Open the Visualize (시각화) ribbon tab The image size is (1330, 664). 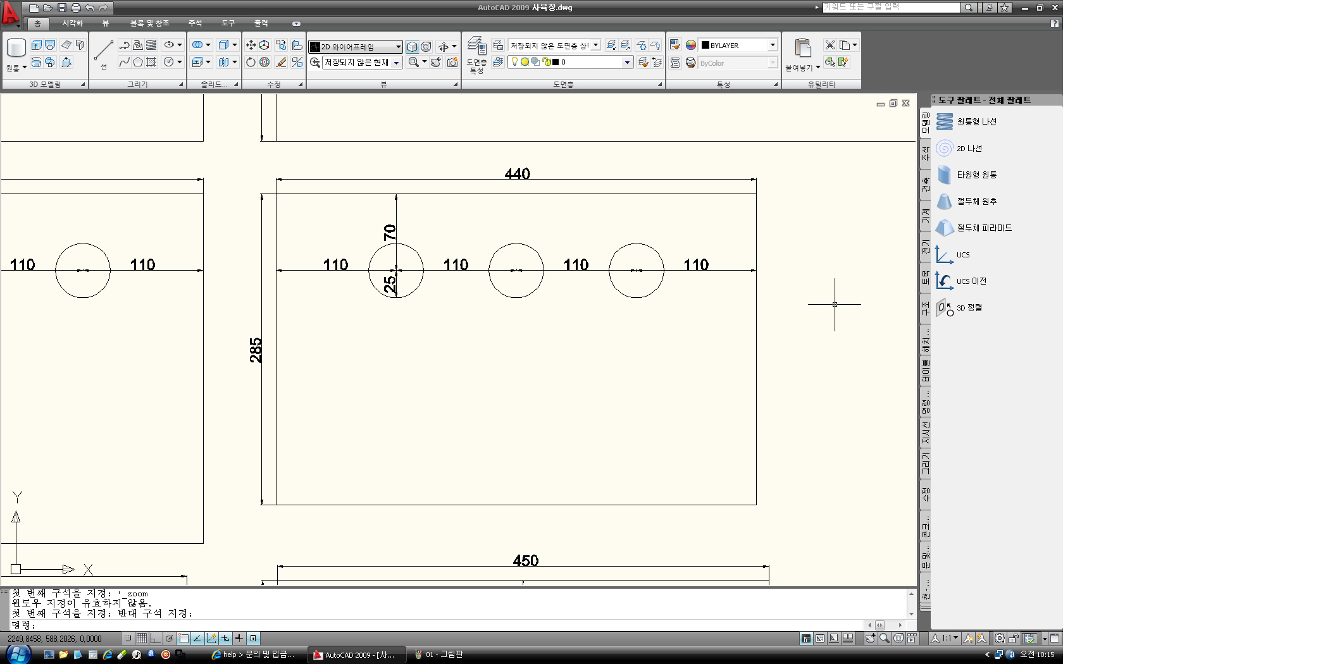coord(73,23)
